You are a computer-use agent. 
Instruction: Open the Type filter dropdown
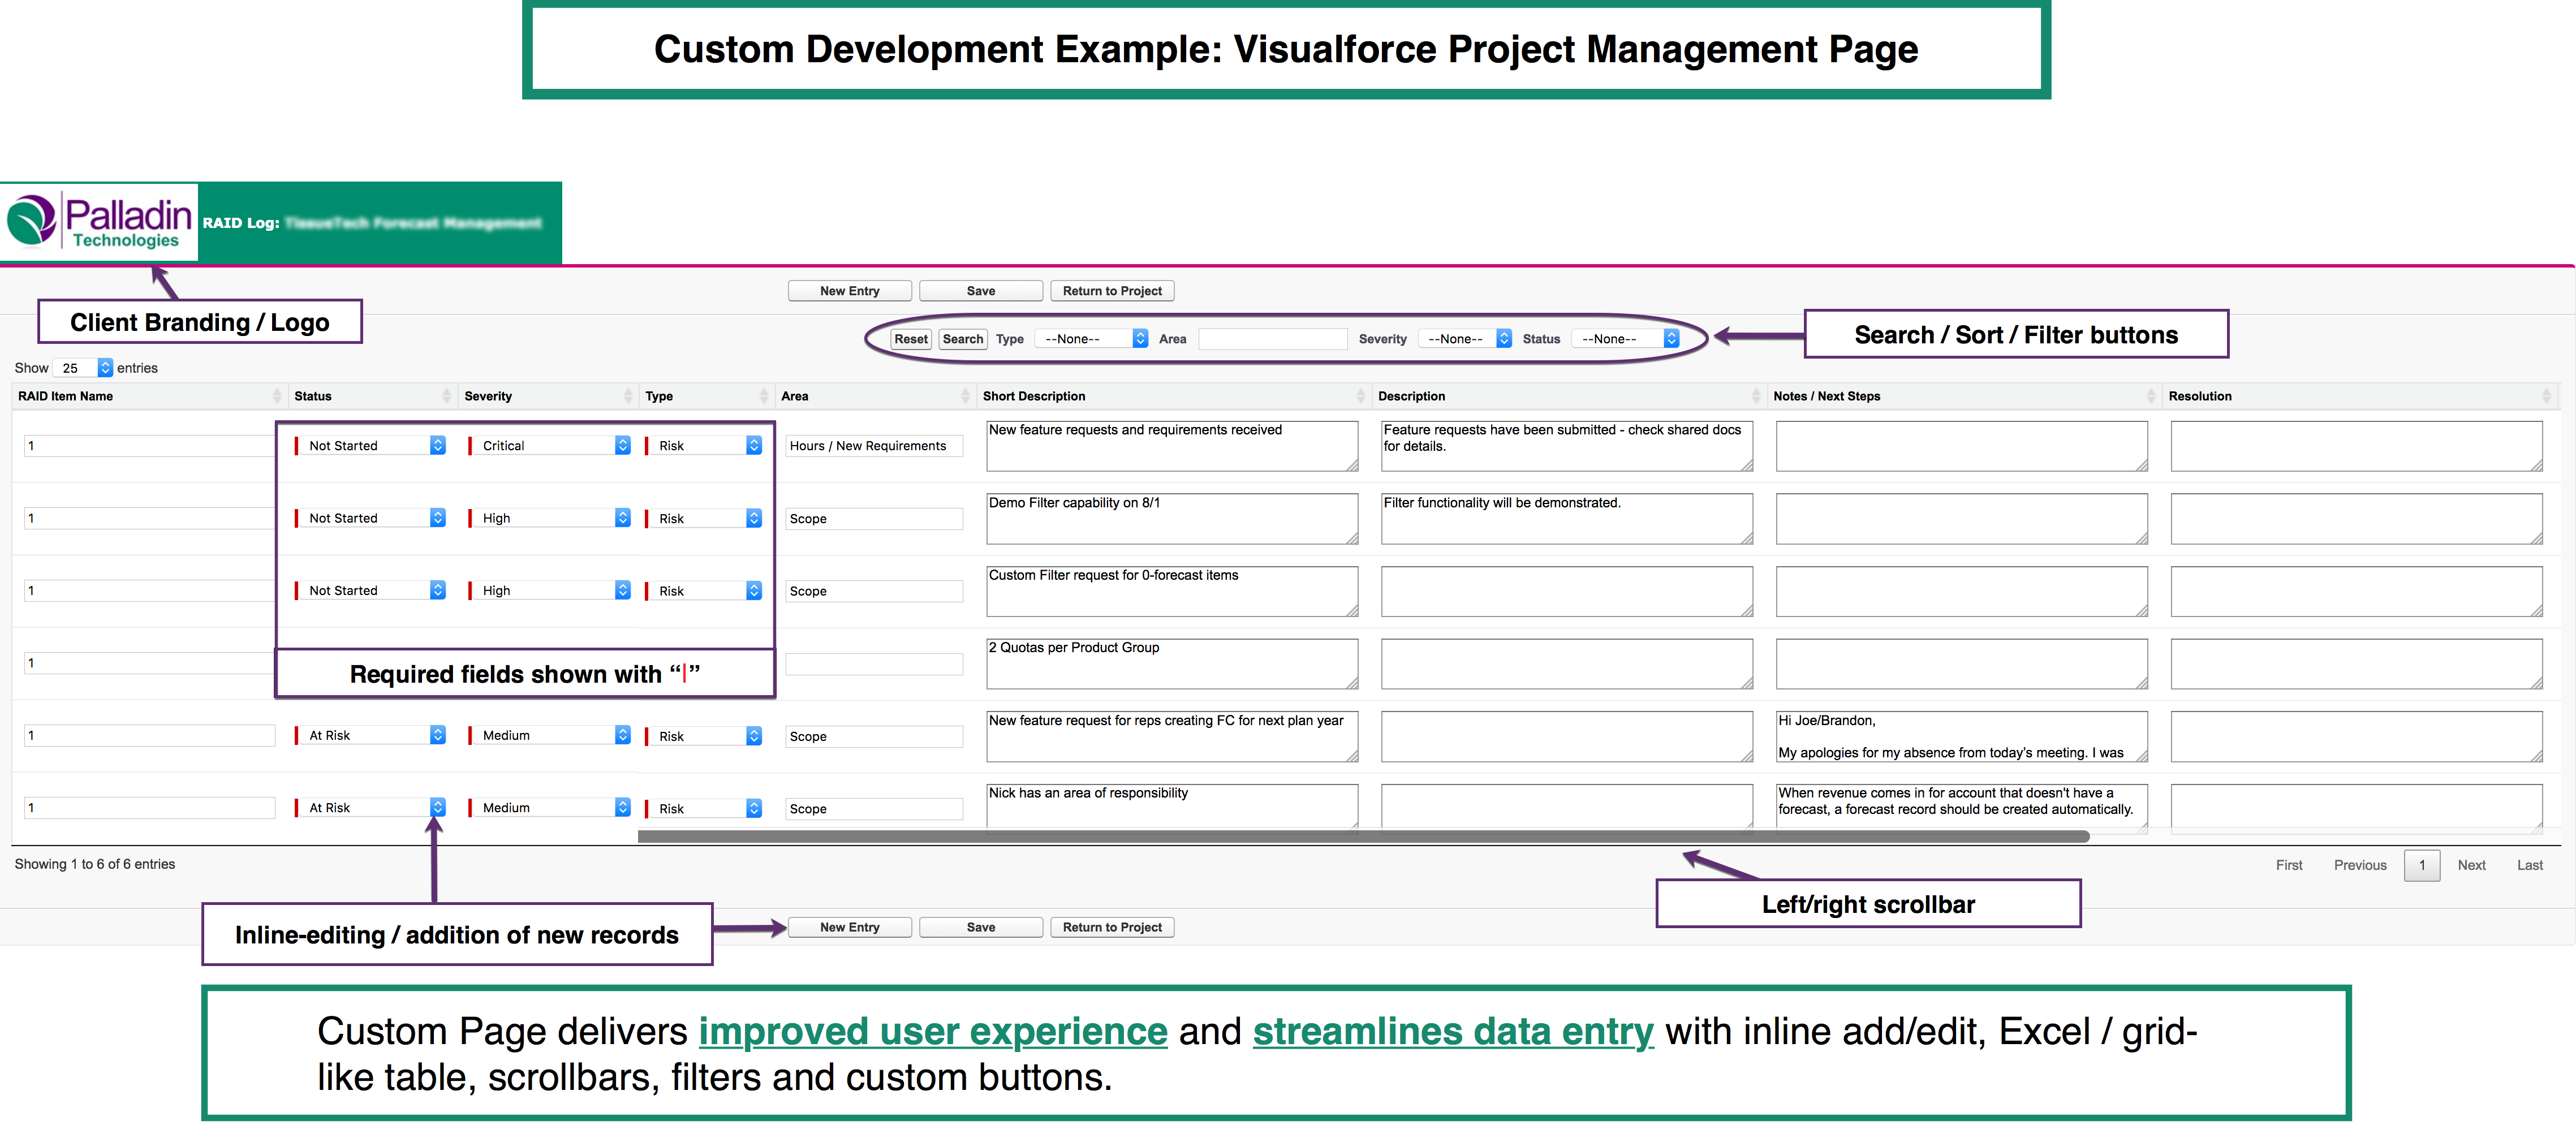1092,339
